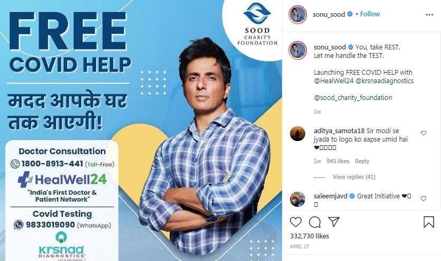
Task: Like aditya_samota18's comment
Action: click(423, 133)
